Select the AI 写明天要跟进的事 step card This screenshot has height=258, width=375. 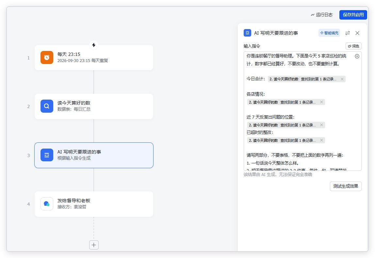pos(94,155)
